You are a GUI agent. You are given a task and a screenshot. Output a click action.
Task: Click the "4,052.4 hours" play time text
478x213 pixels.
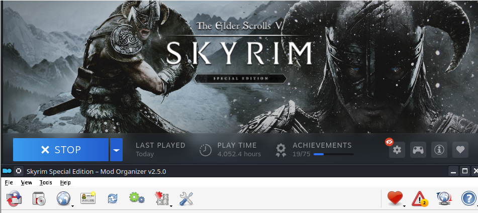(x=239, y=154)
